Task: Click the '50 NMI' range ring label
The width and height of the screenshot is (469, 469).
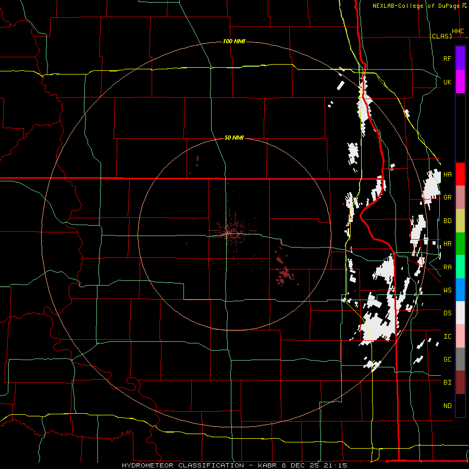Action: (234, 138)
